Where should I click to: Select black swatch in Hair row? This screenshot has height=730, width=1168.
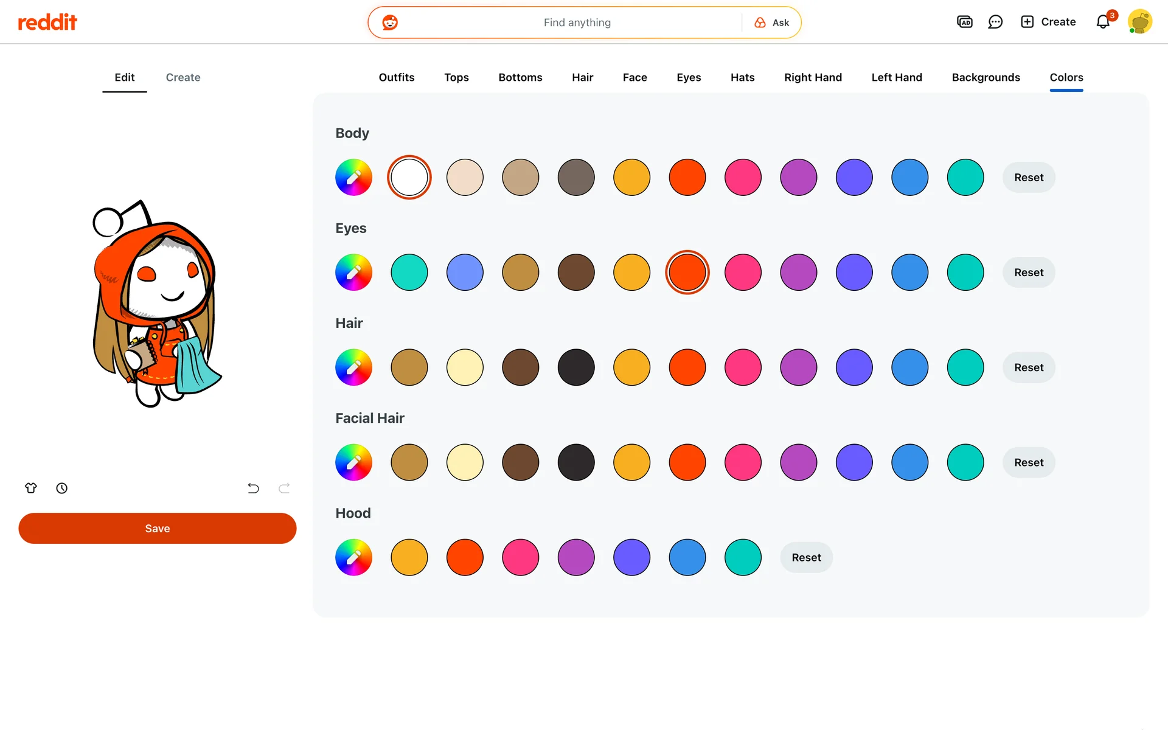(x=576, y=367)
